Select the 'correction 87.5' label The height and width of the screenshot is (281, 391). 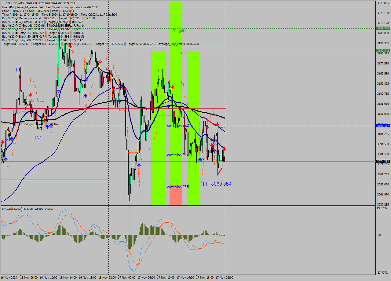178,187
